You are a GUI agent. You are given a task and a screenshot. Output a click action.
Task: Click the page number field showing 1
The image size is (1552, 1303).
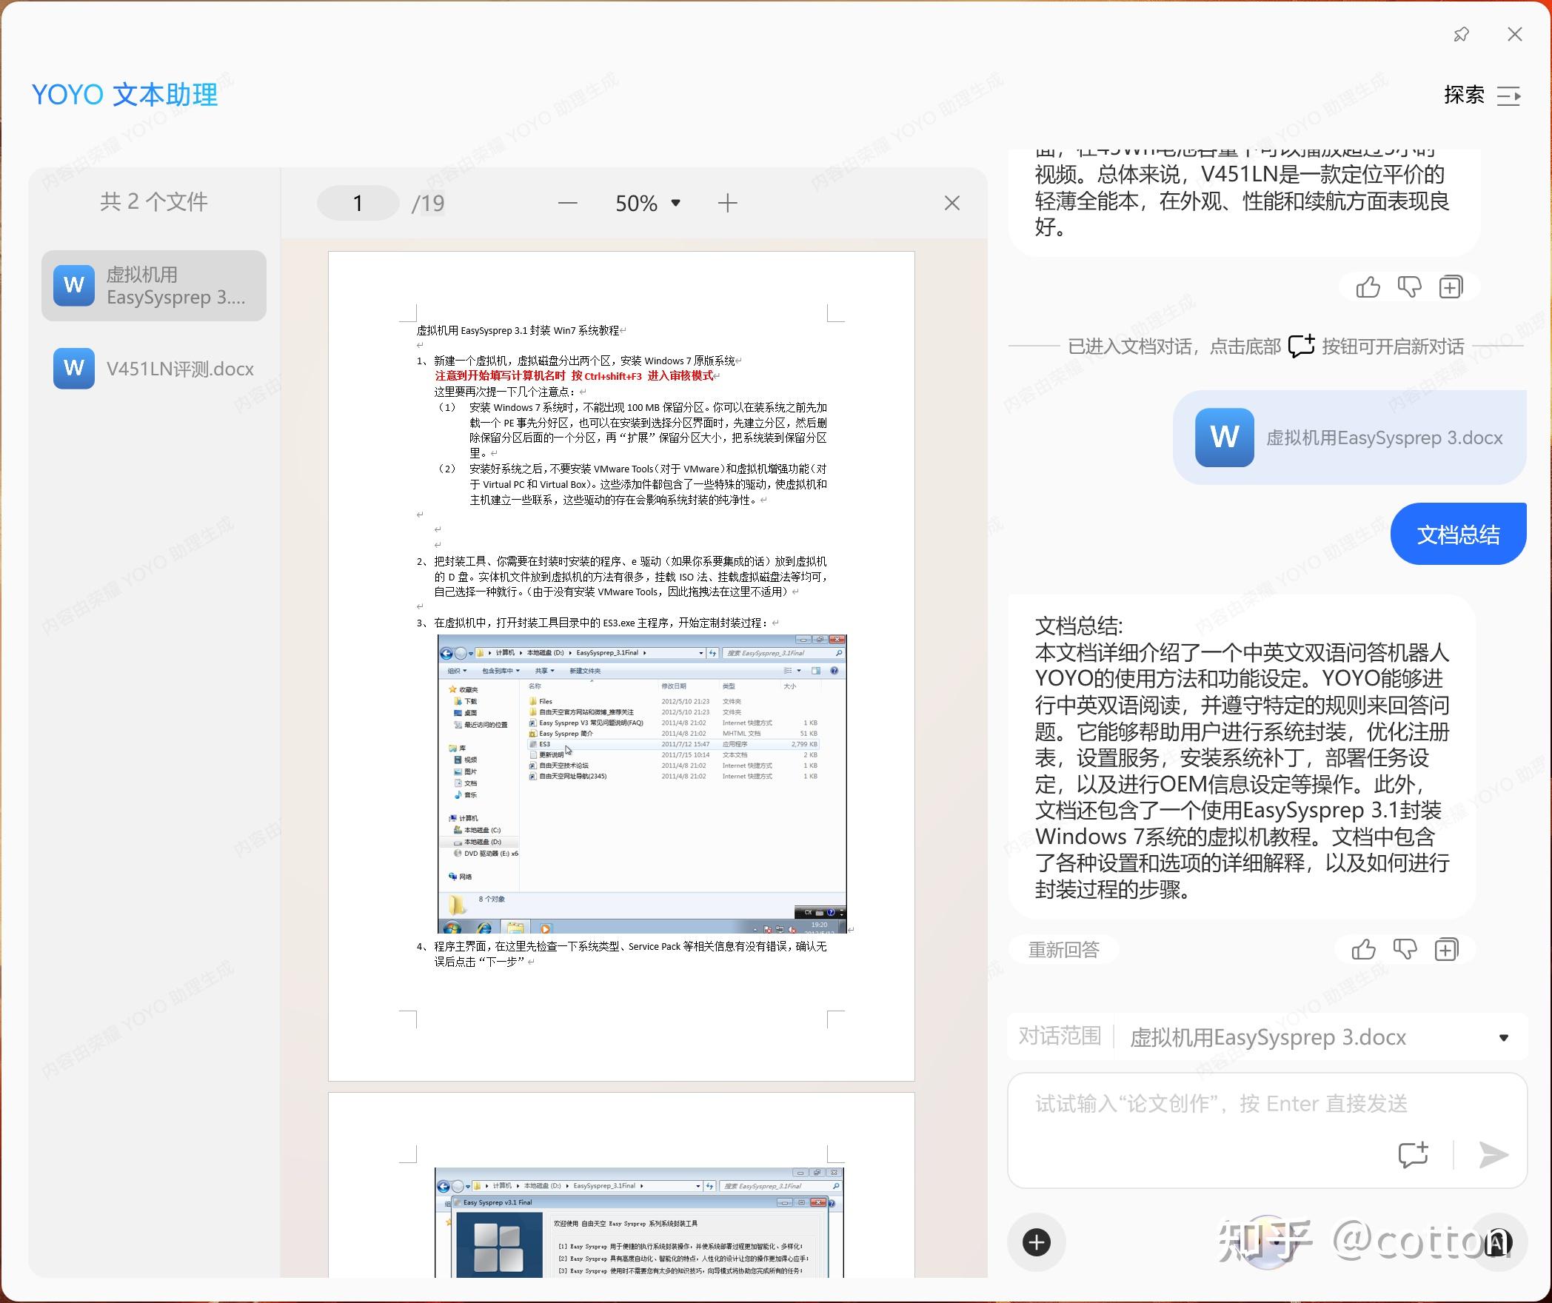[x=358, y=203]
